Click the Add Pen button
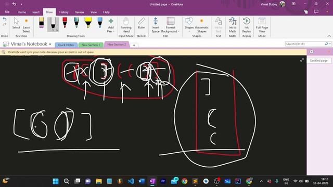The width and height of the screenshot is (333, 187). point(111,25)
